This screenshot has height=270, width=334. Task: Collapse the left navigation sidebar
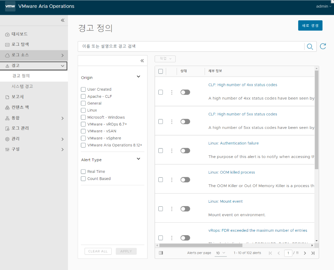tap(63, 20)
